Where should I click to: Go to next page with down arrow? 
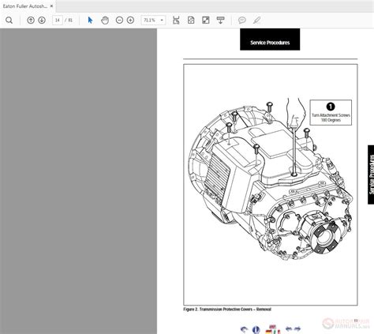click(x=42, y=20)
